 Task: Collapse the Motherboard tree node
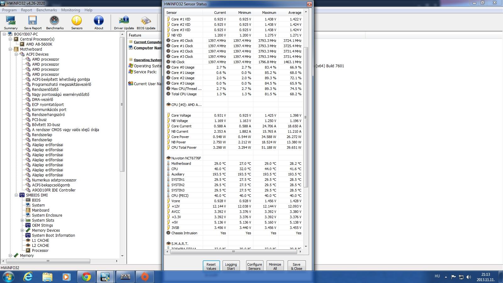pyautogui.click(x=10, y=49)
